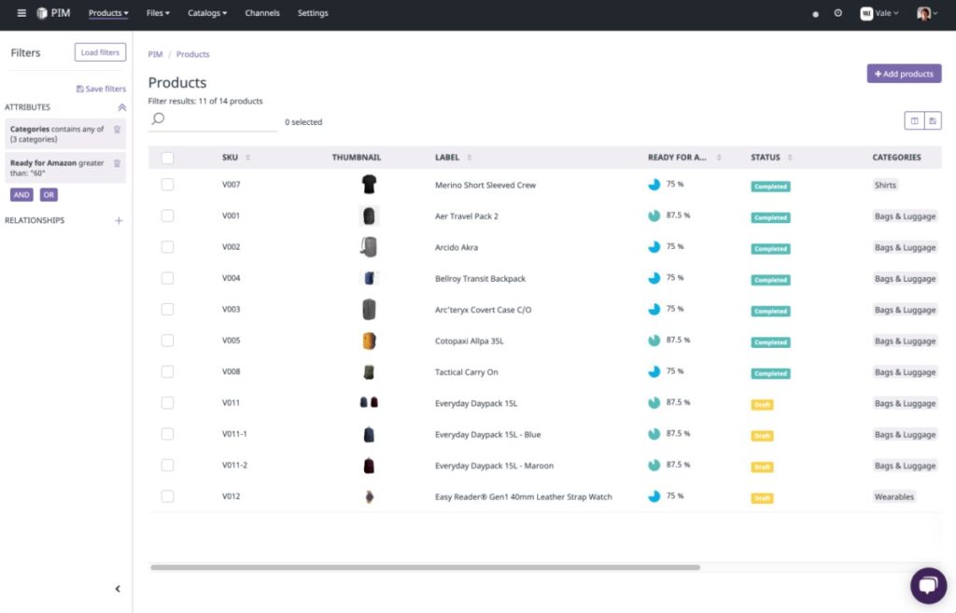Screen dimensions: 956x613
Task: Open the chat support bubble
Action: (x=927, y=585)
